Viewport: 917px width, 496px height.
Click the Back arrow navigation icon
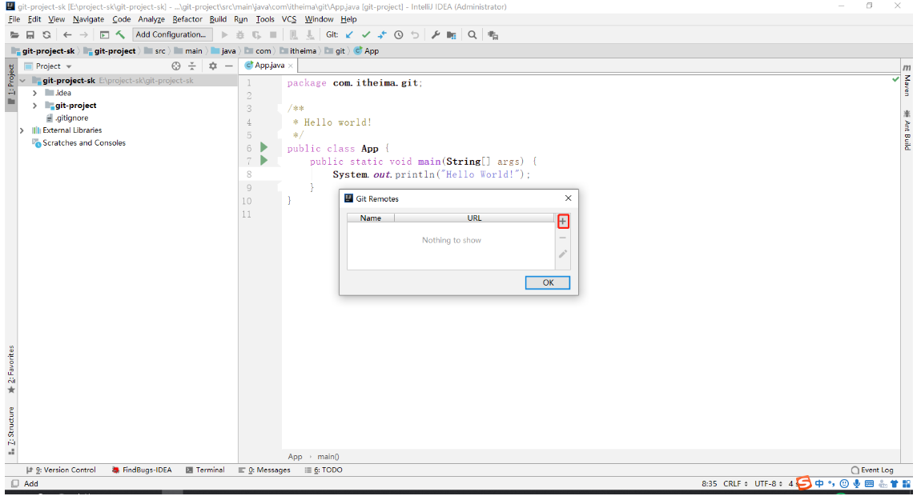[67, 35]
